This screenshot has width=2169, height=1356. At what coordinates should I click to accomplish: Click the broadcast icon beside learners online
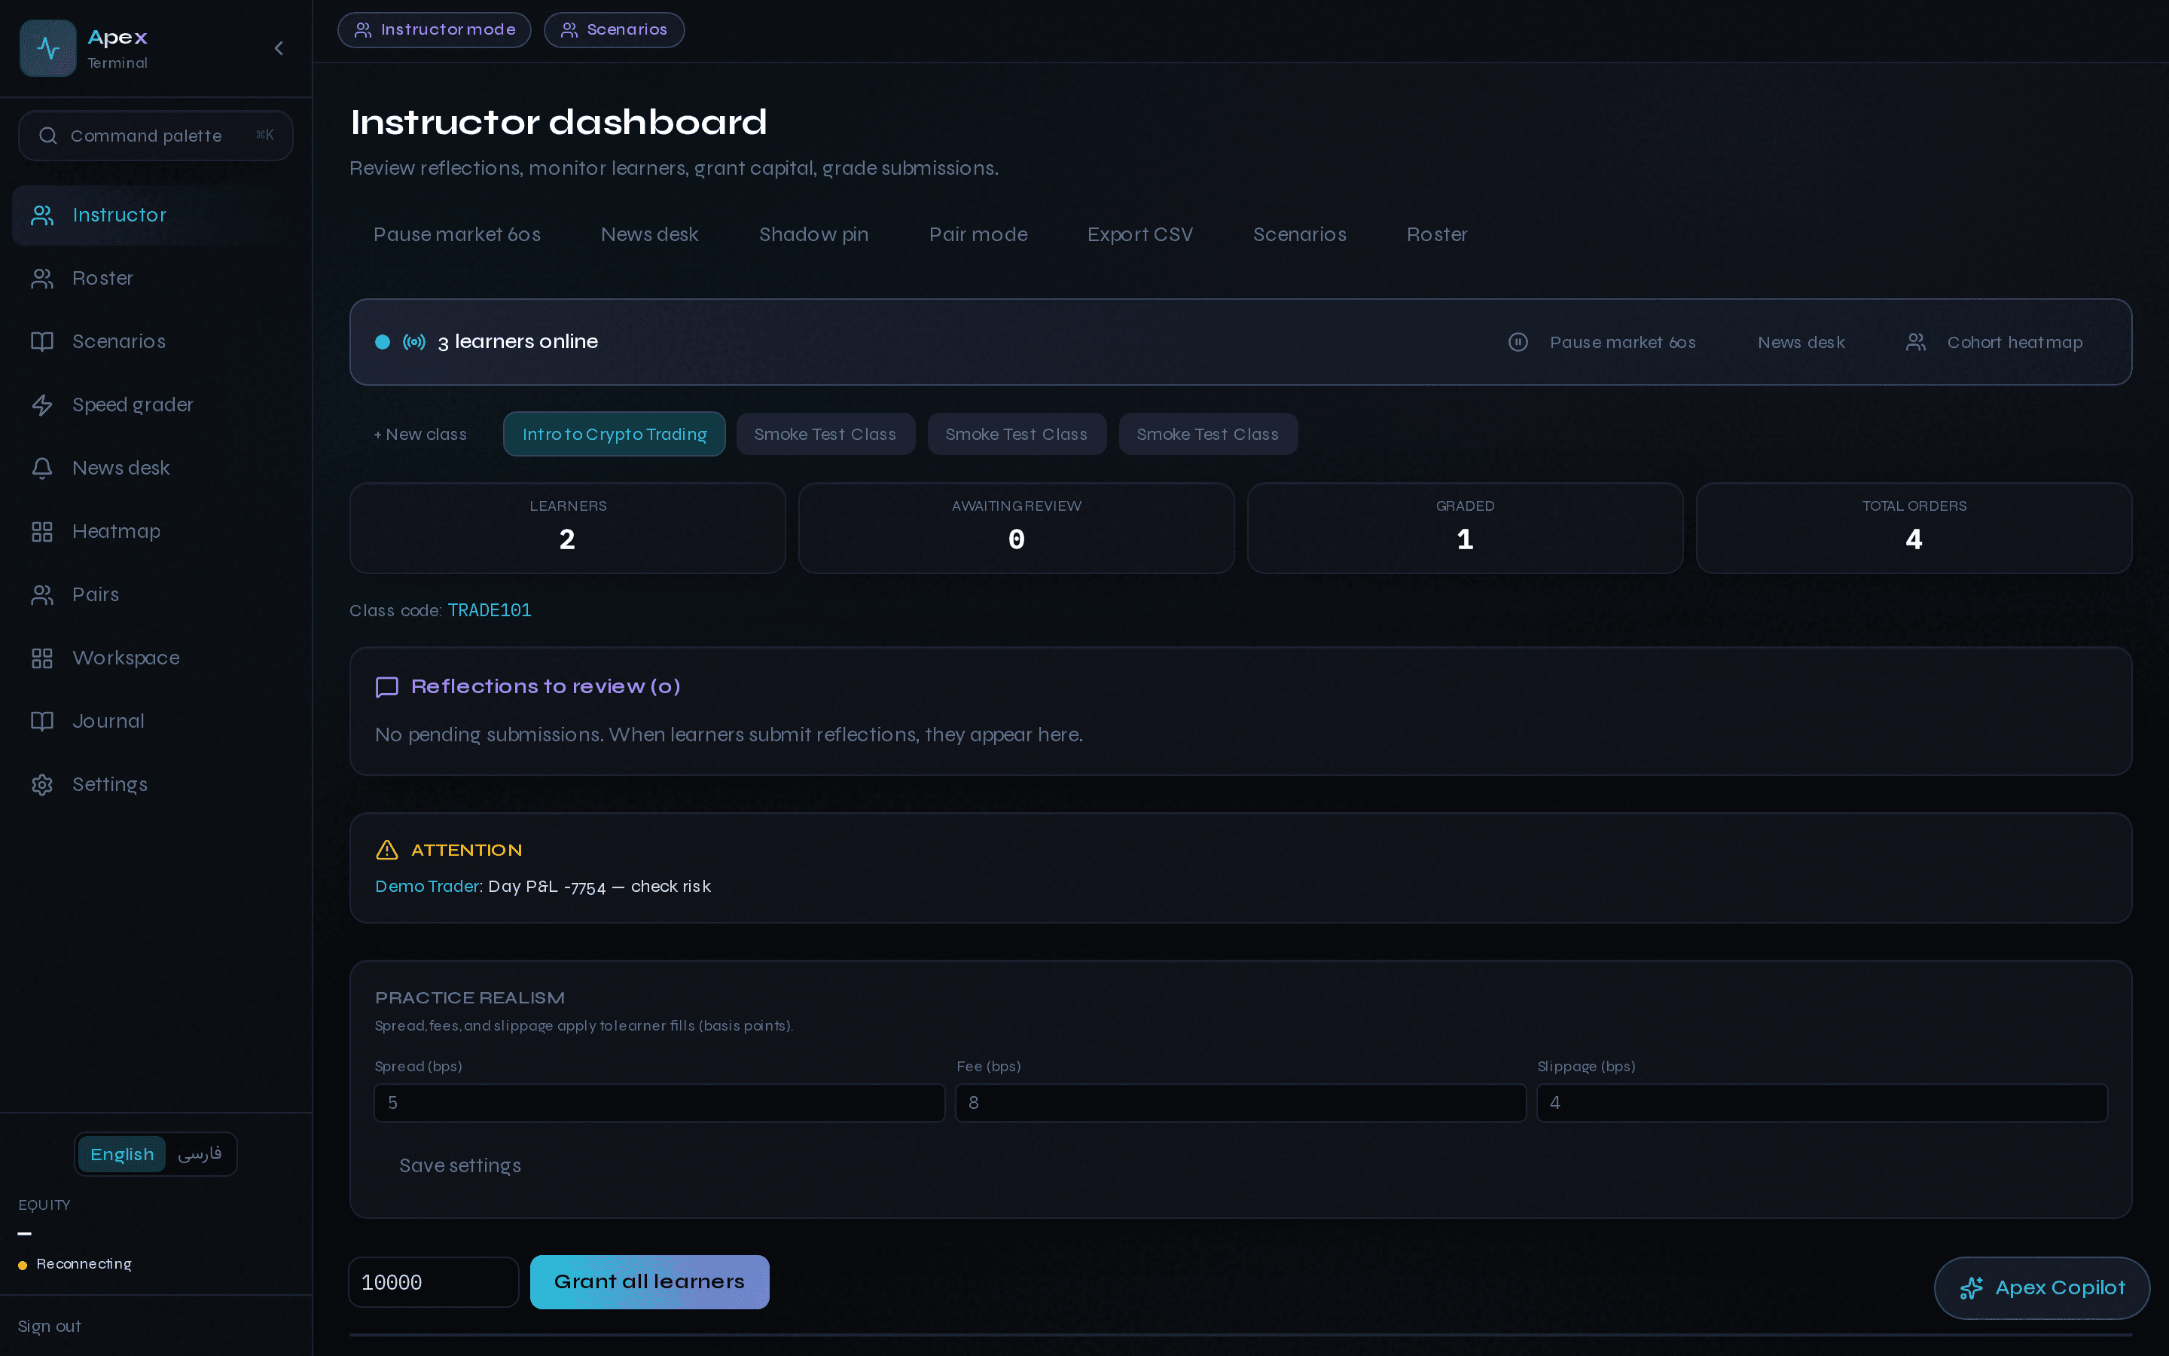click(414, 342)
